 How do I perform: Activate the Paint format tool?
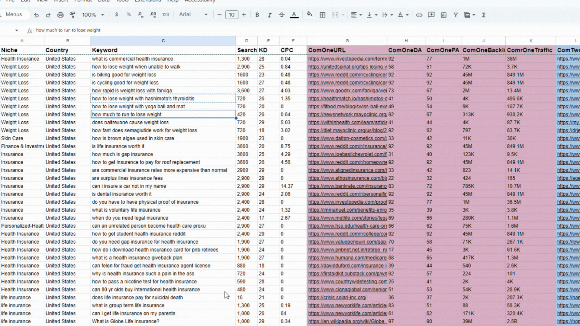(x=72, y=15)
